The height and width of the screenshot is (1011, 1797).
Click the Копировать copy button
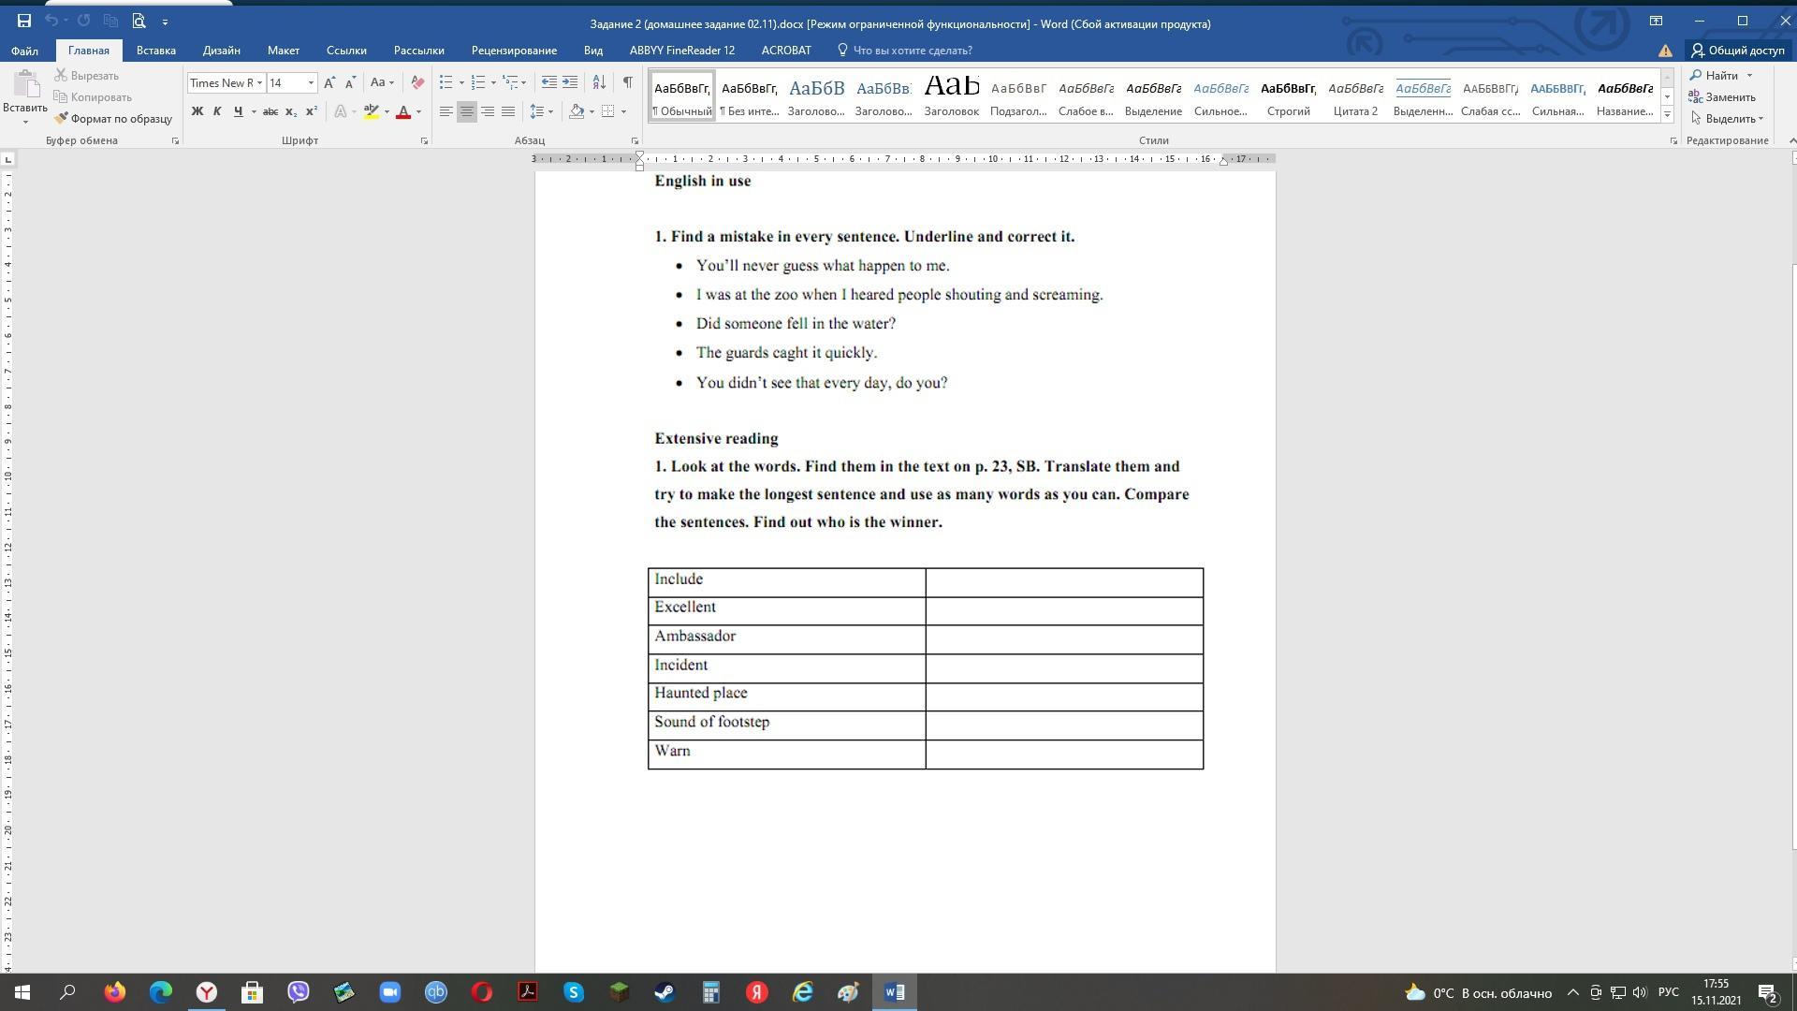(93, 97)
